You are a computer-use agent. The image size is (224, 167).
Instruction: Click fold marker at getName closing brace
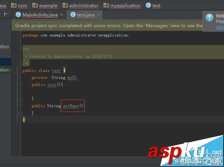[x=21, y=113]
